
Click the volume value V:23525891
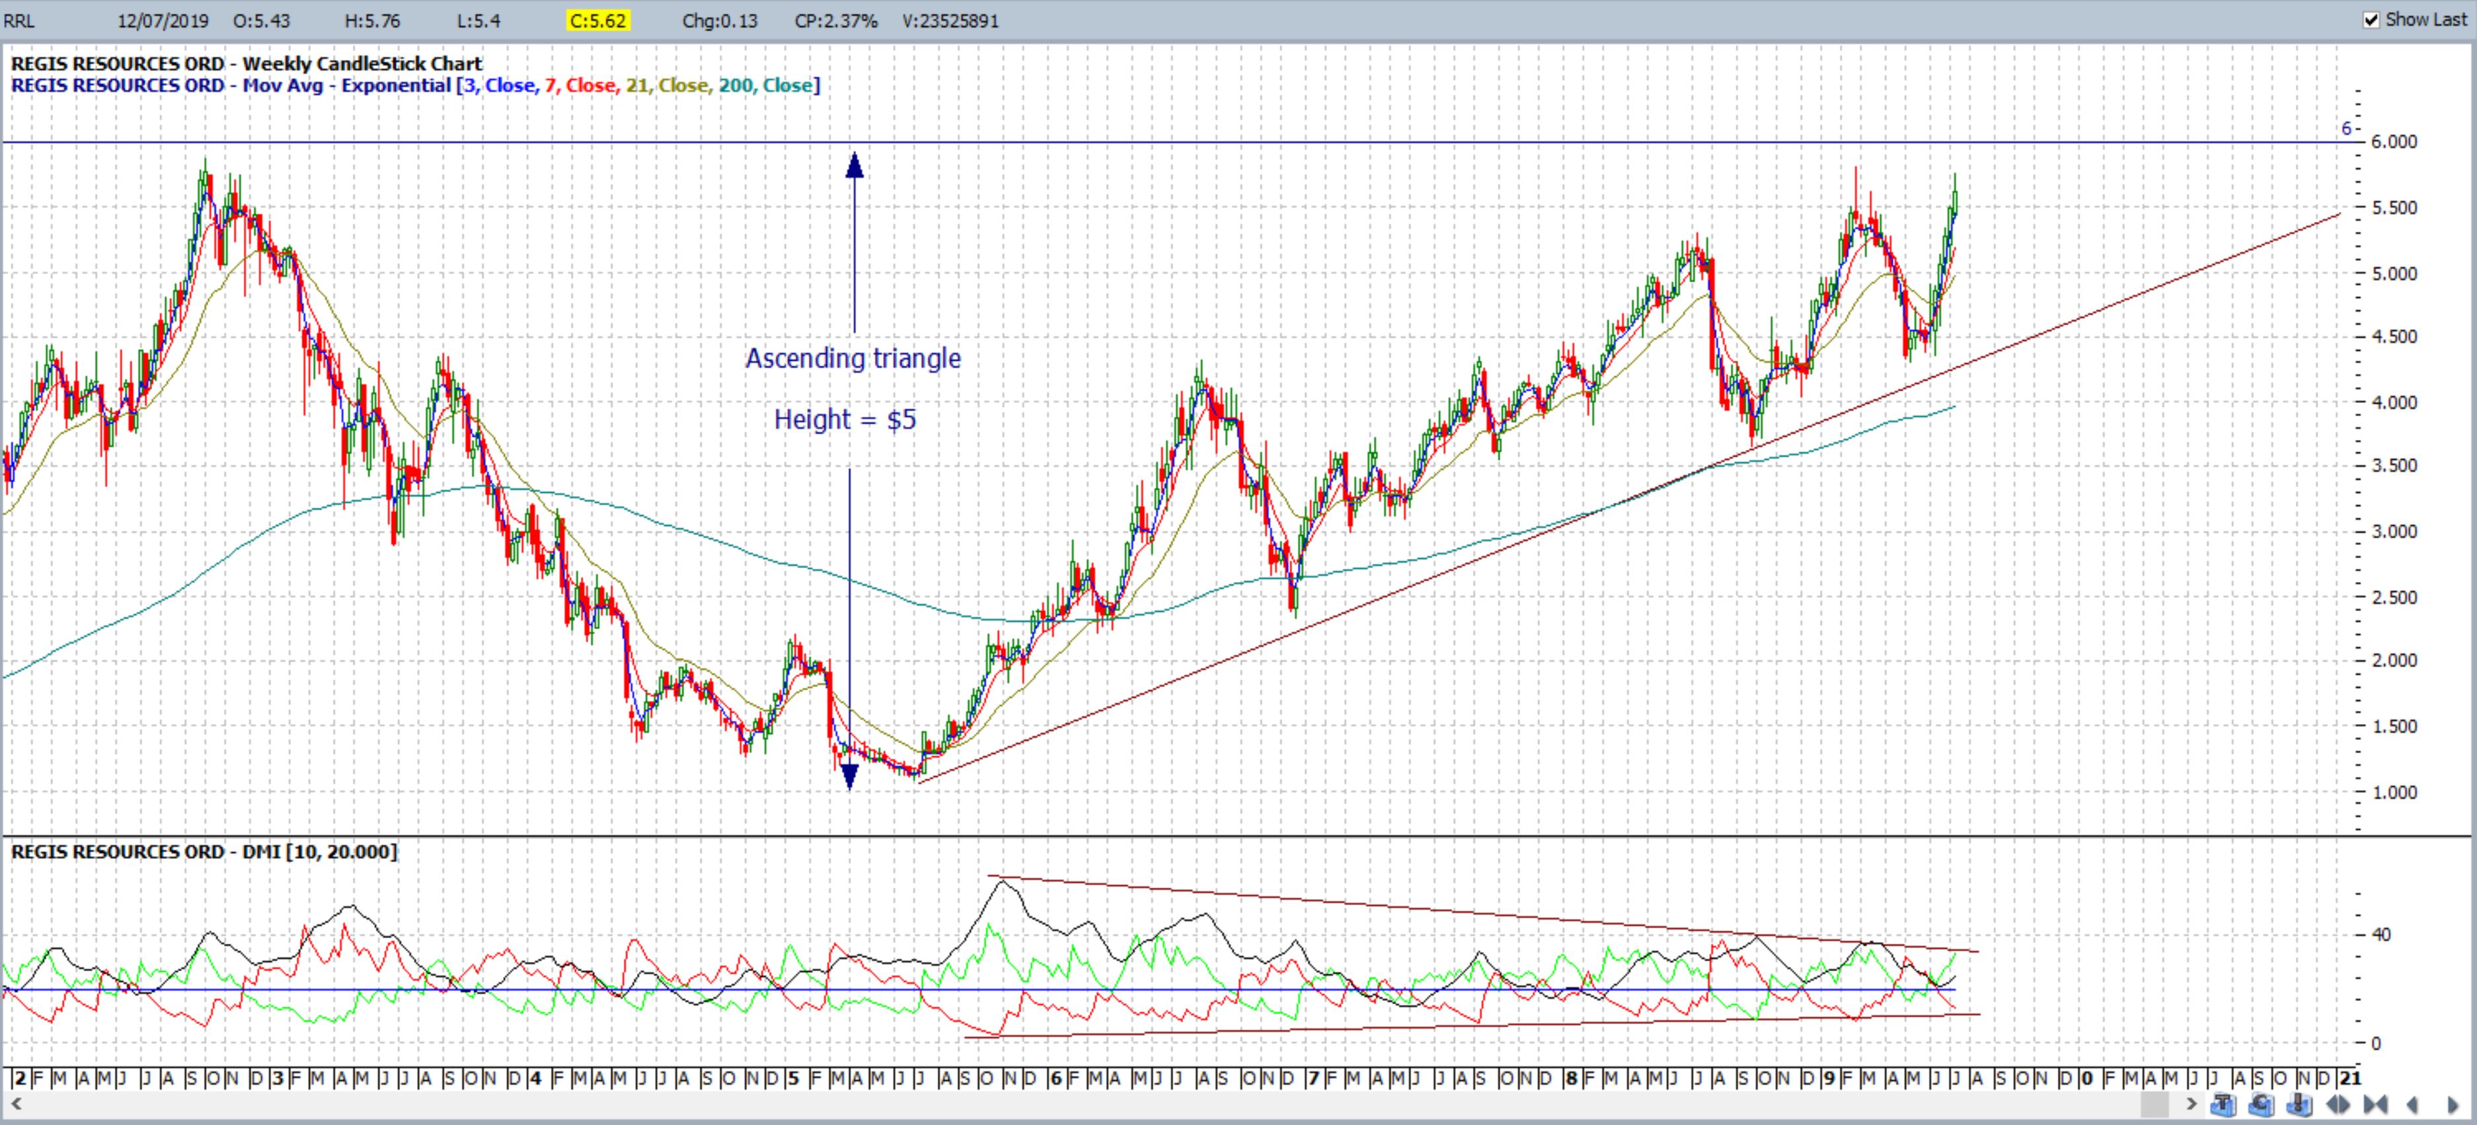951,21
